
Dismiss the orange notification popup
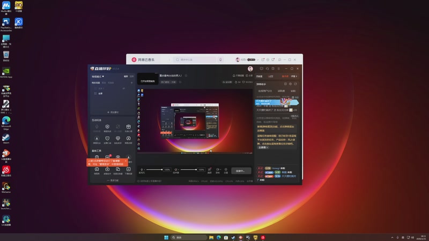pyautogui.click(x=125, y=161)
